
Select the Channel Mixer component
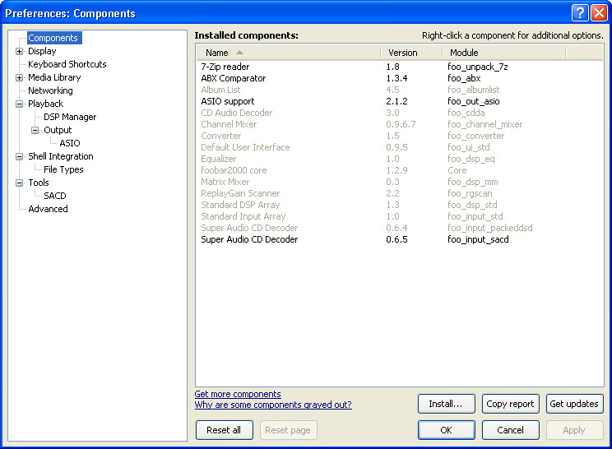pyautogui.click(x=399, y=124)
